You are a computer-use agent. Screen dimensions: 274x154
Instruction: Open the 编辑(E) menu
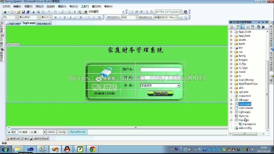17,6
